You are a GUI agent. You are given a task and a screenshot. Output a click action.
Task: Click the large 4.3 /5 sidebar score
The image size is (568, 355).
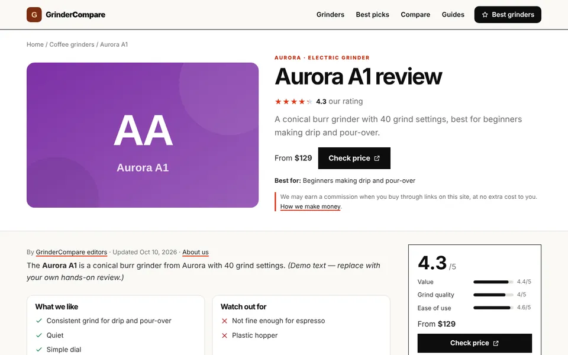[437, 263]
